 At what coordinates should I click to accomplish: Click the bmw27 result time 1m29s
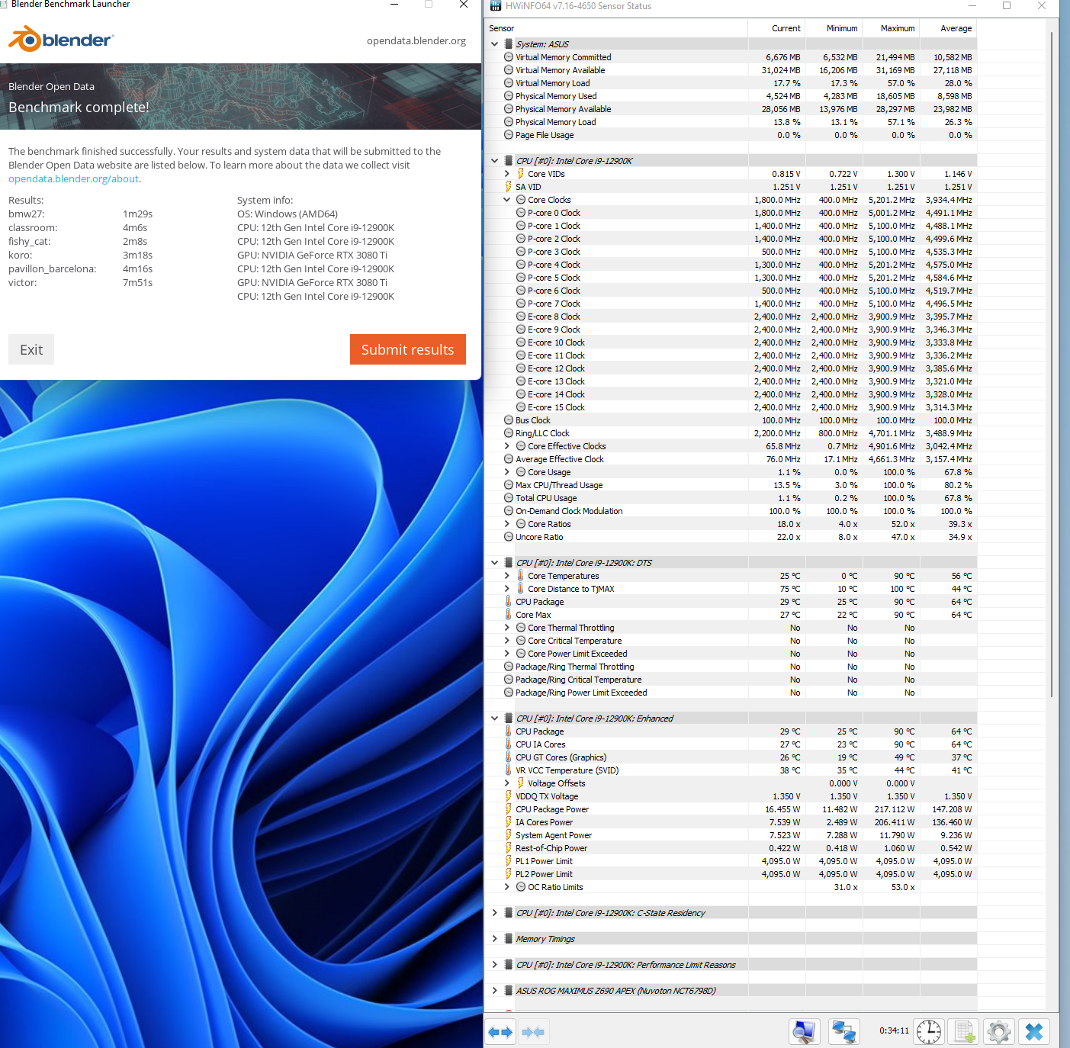(137, 214)
